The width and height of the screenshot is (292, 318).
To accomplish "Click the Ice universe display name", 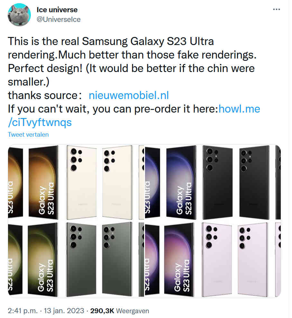I will click(57, 10).
